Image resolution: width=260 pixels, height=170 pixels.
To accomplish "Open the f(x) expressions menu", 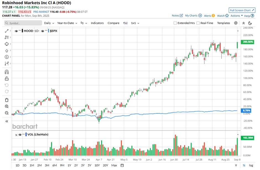I will [125, 23].
